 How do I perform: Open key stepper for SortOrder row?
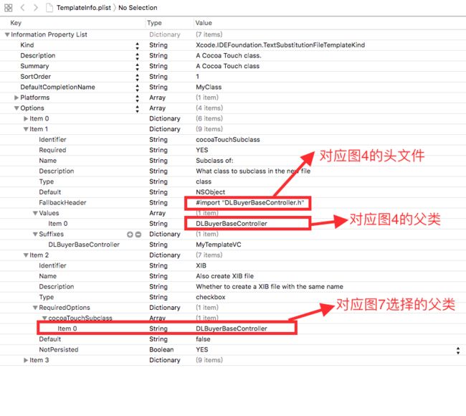pos(137,77)
